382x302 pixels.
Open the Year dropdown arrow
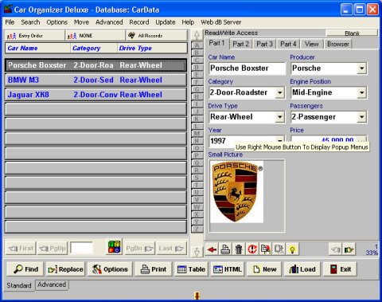pyautogui.click(x=279, y=140)
